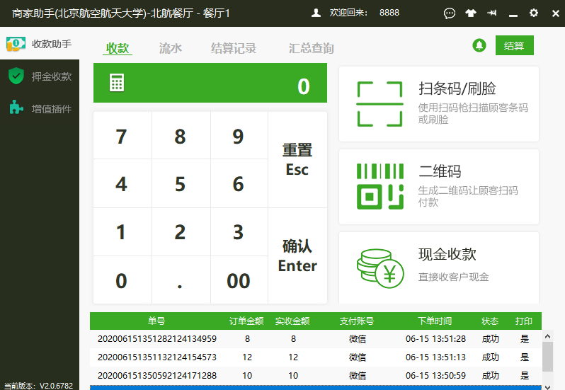
Task: Click the user profile icon
Action: pos(316,13)
